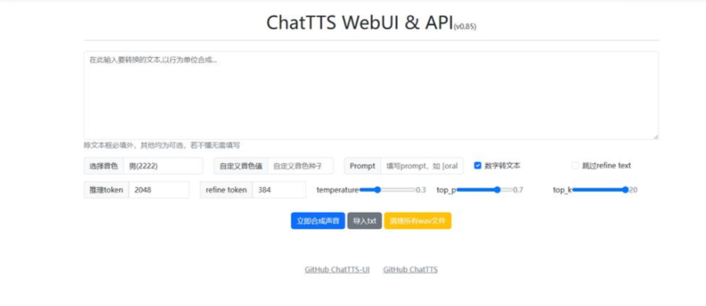The height and width of the screenshot is (306, 706).
Task: Click the Prompt input field
Action: click(422, 166)
